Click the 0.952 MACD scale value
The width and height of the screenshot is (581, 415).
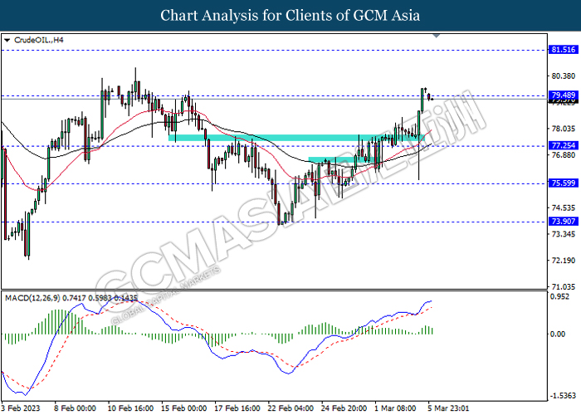[x=559, y=296]
